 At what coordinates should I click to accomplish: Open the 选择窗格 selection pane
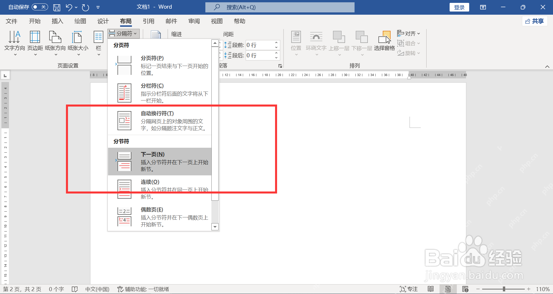pyautogui.click(x=384, y=41)
